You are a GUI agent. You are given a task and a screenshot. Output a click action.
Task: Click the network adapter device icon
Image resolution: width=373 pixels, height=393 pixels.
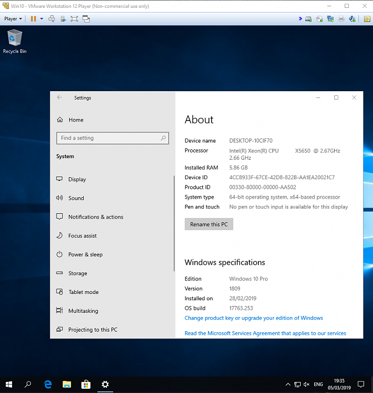click(x=331, y=19)
